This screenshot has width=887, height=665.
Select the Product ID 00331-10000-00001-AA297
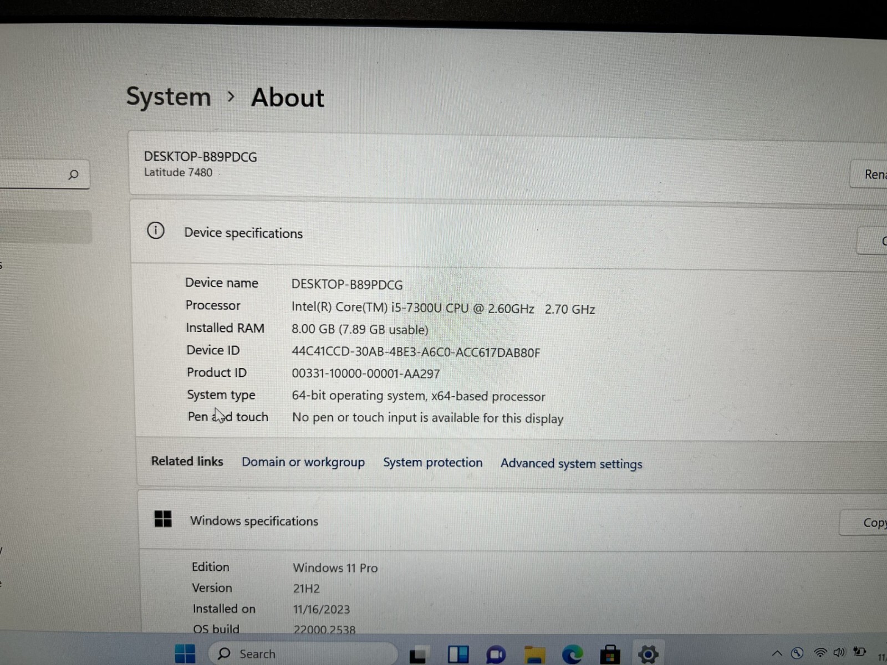[366, 374]
